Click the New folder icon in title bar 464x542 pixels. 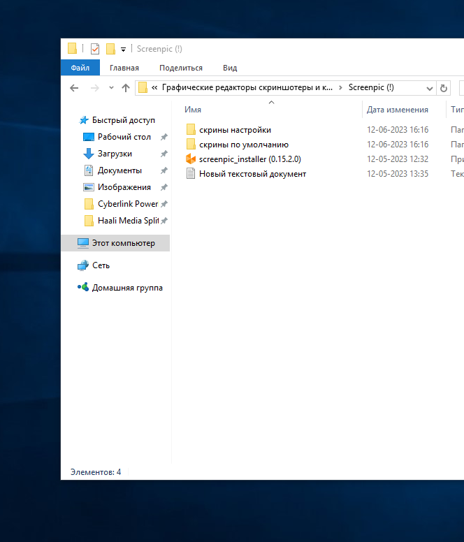110,49
